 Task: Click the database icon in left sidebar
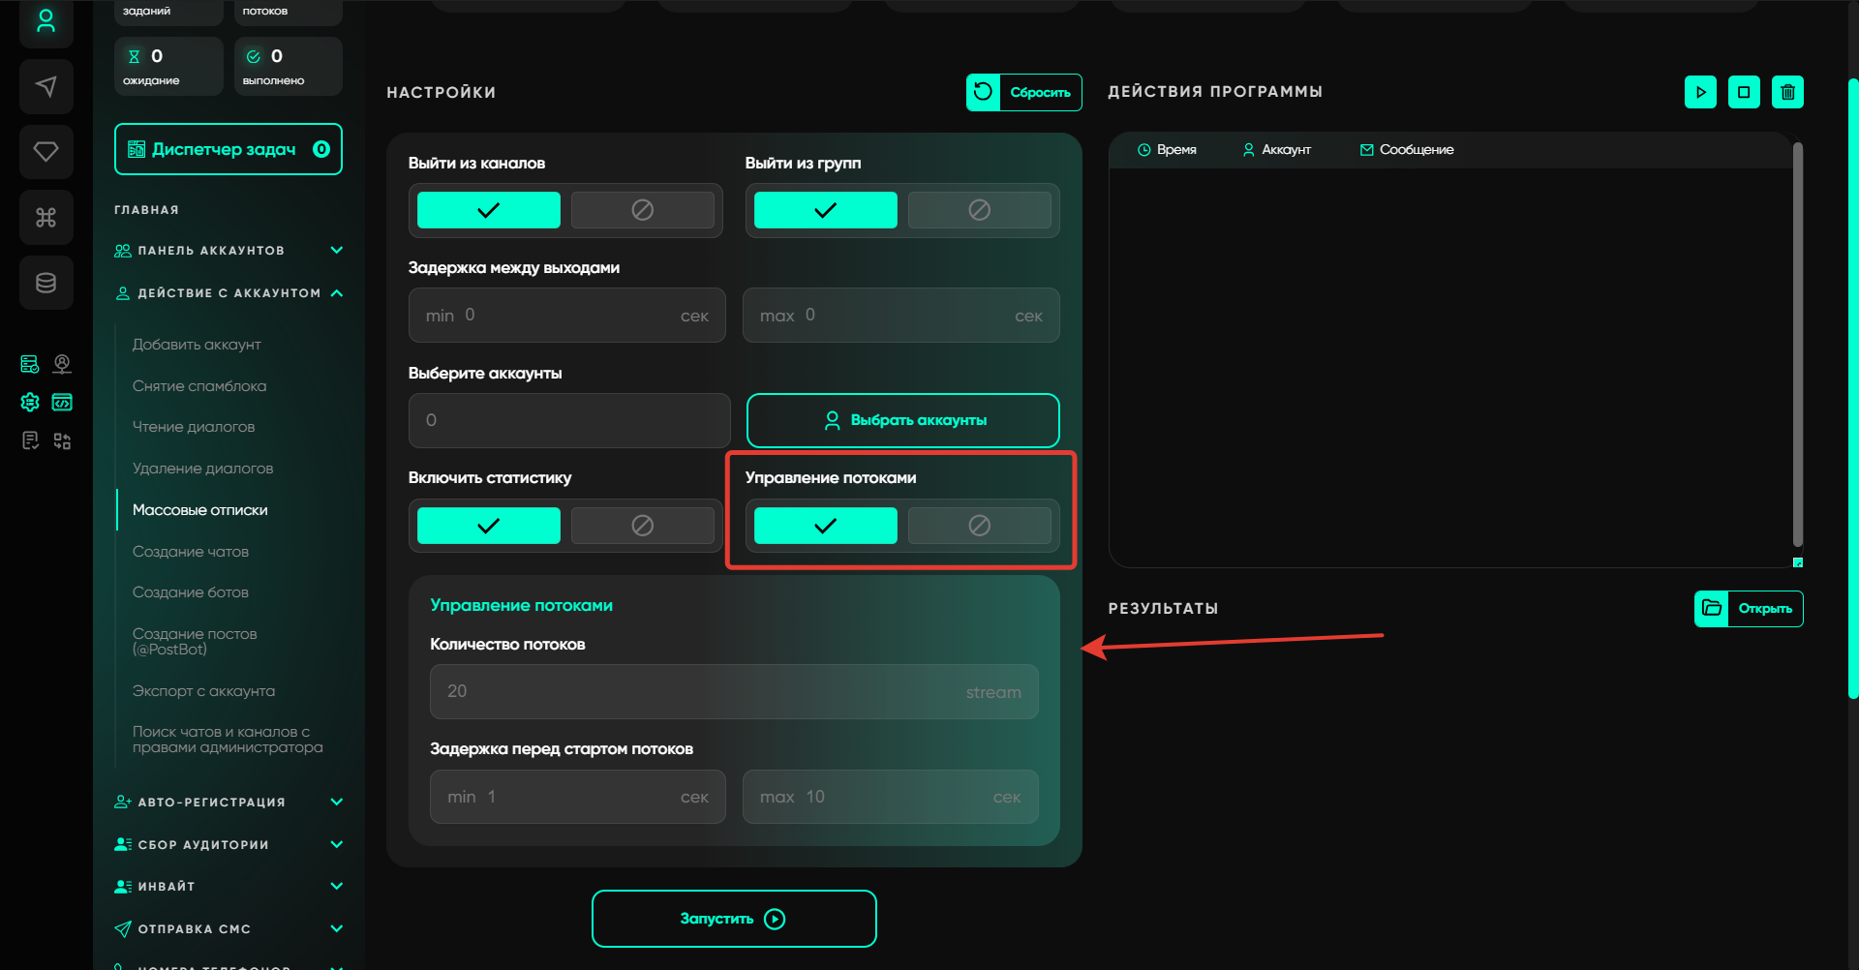click(46, 283)
